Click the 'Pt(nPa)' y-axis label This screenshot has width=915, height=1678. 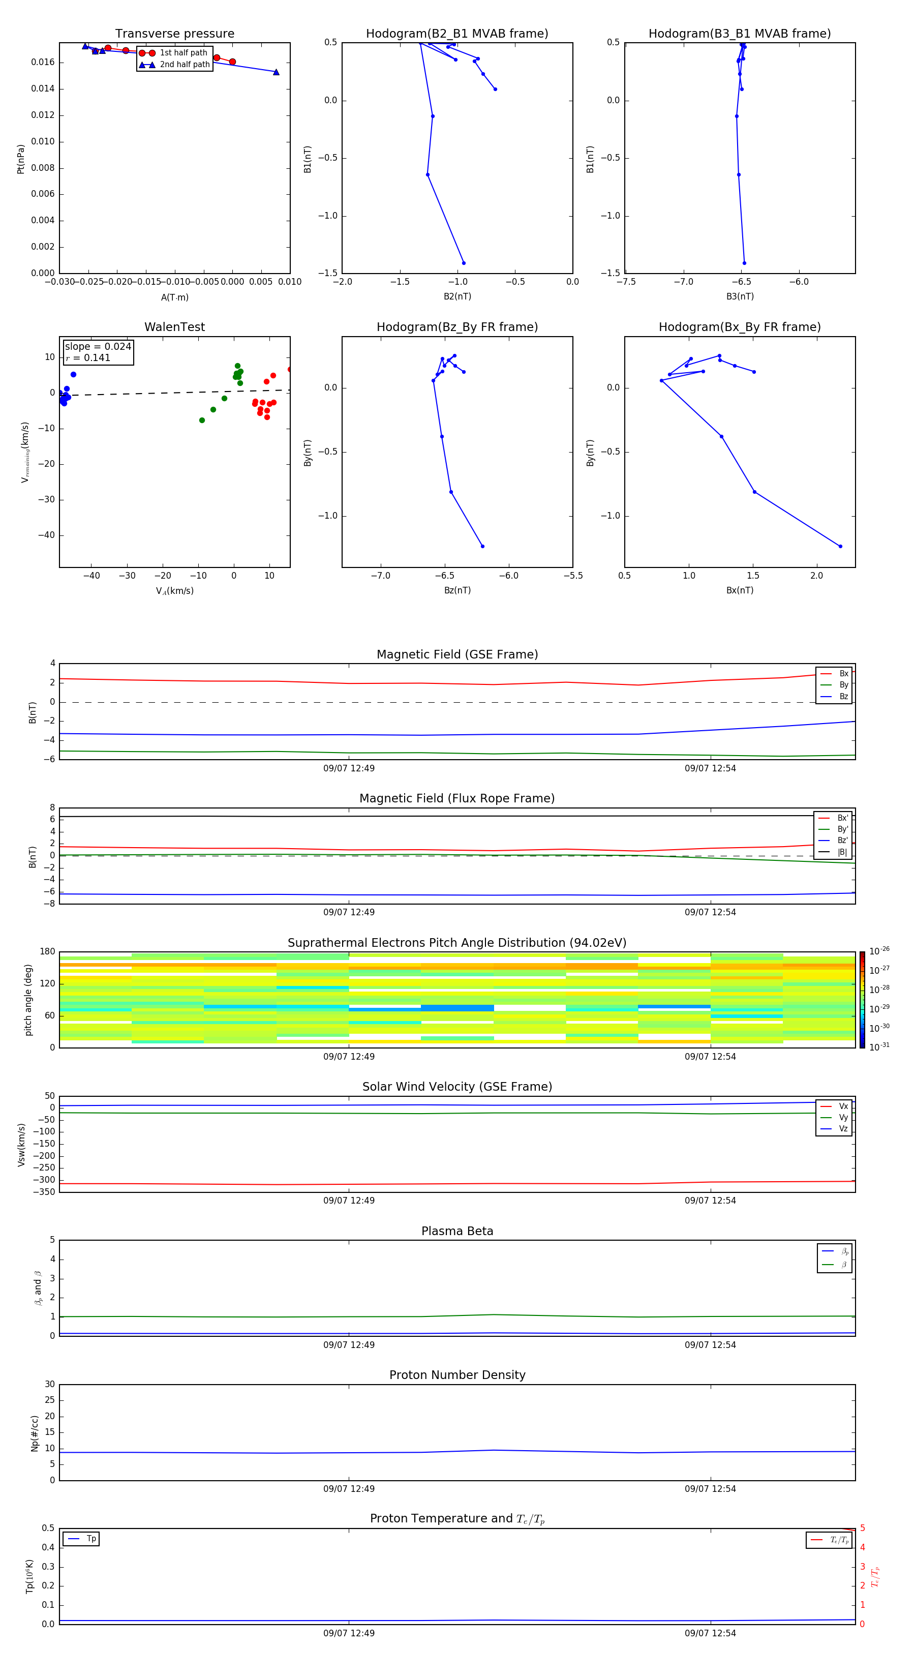(x=20, y=158)
